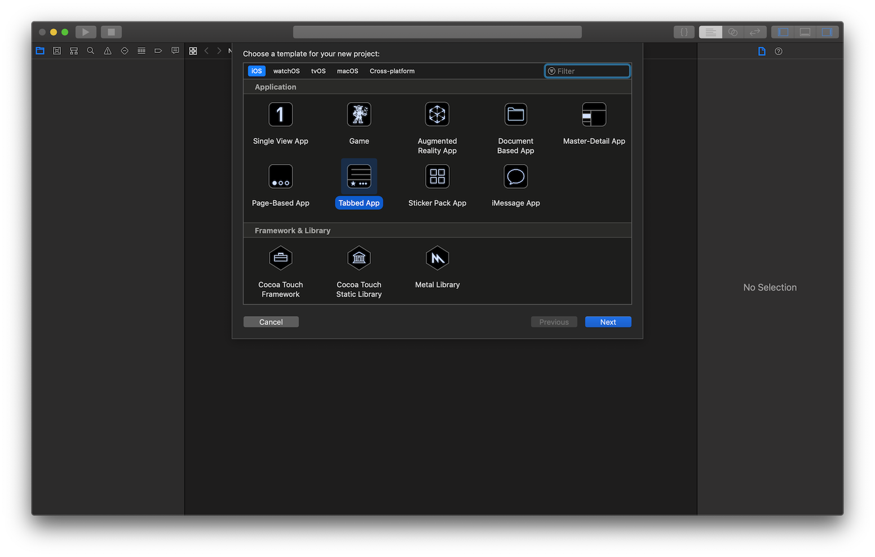Image resolution: width=875 pixels, height=557 pixels.
Task: Show the File inspector
Action: point(762,51)
